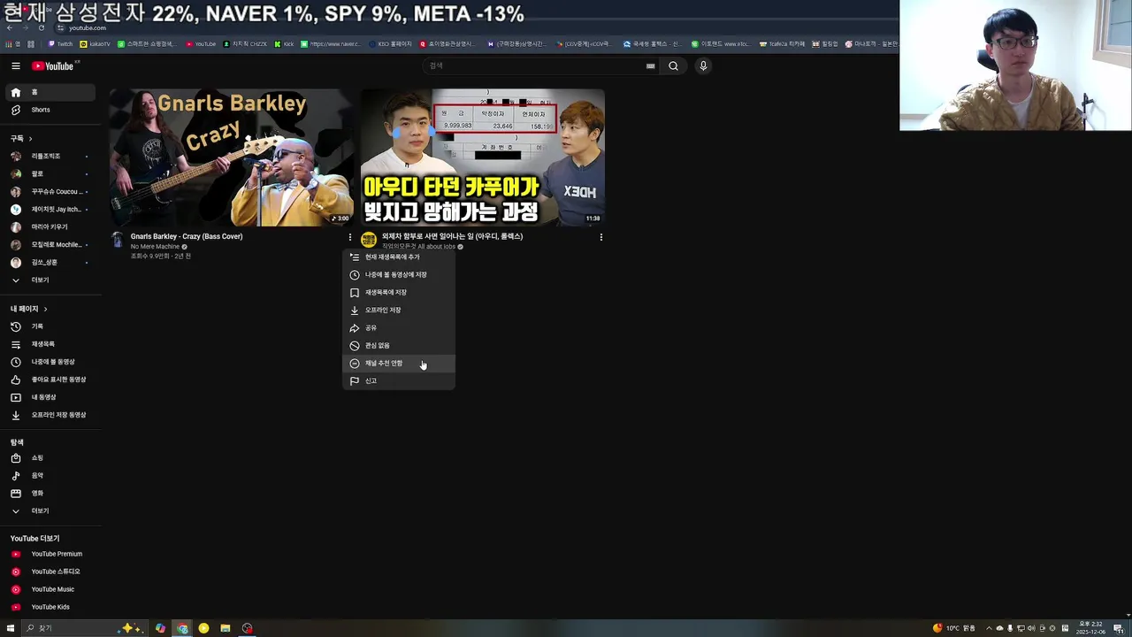Click the No Mere Machine channel avatar
1132x637 pixels.
tap(117, 239)
